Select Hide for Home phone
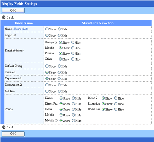This screenshot has width=154, height=142. click(73, 109)
